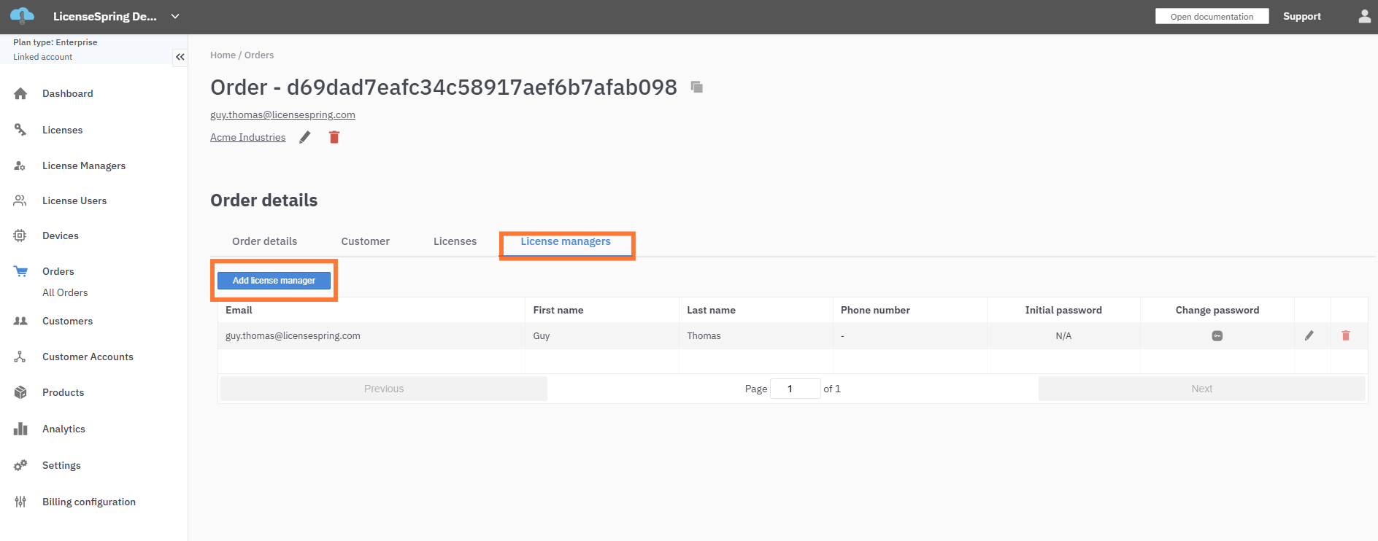
Task: Open All Orders under the Orders section
Action: coord(65,292)
